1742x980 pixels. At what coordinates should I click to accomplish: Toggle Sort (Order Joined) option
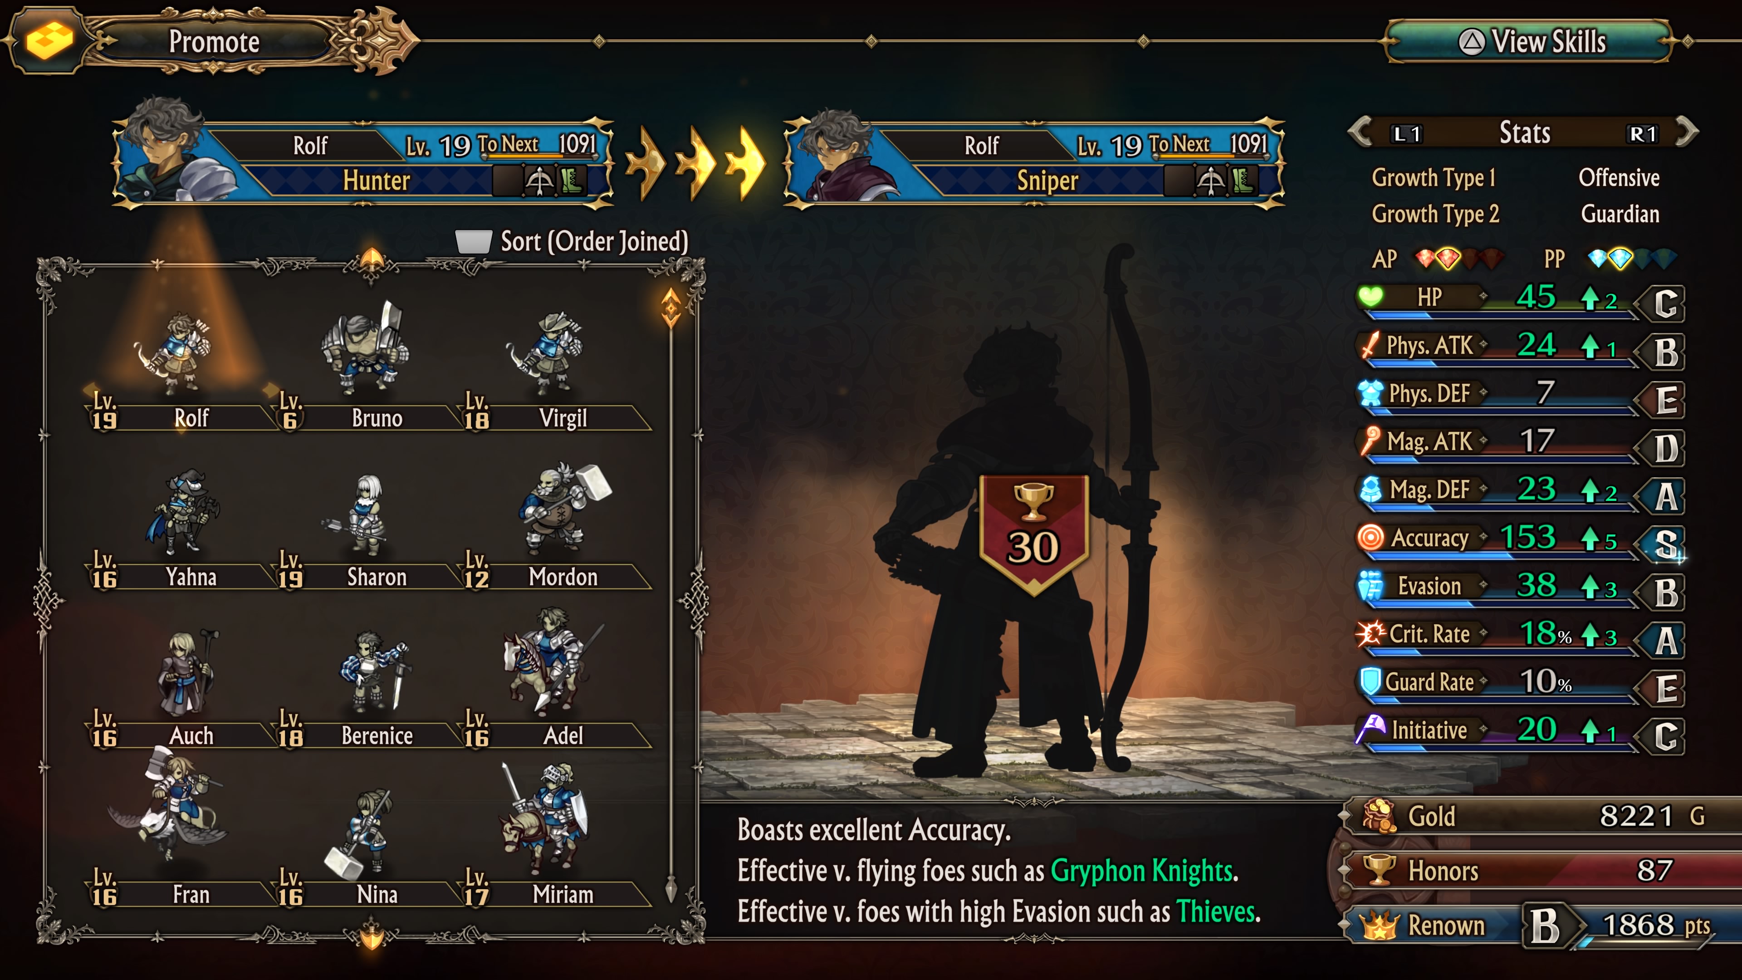pyautogui.click(x=572, y=241)
